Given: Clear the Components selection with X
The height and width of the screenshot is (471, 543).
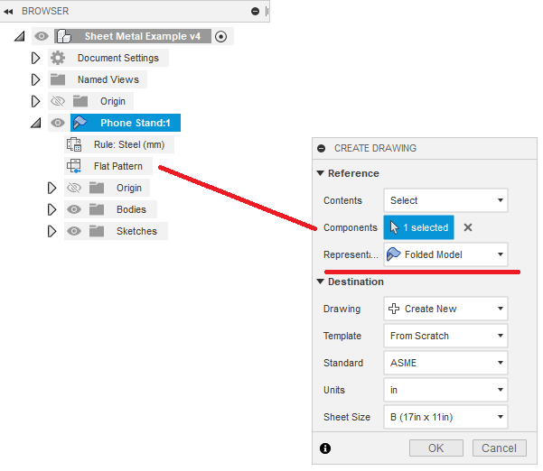Looking at the screenshot, I should [x=468, y=227].
